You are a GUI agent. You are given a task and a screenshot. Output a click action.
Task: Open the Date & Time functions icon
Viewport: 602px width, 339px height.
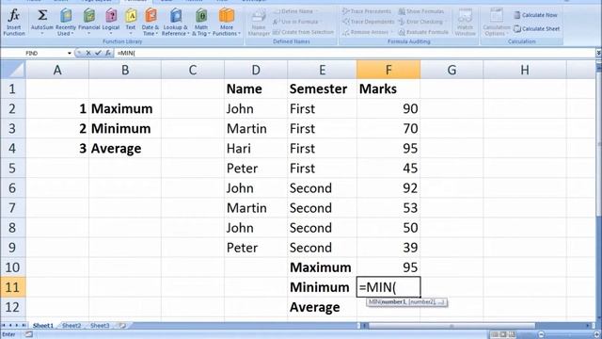click(x=150, y=16)
